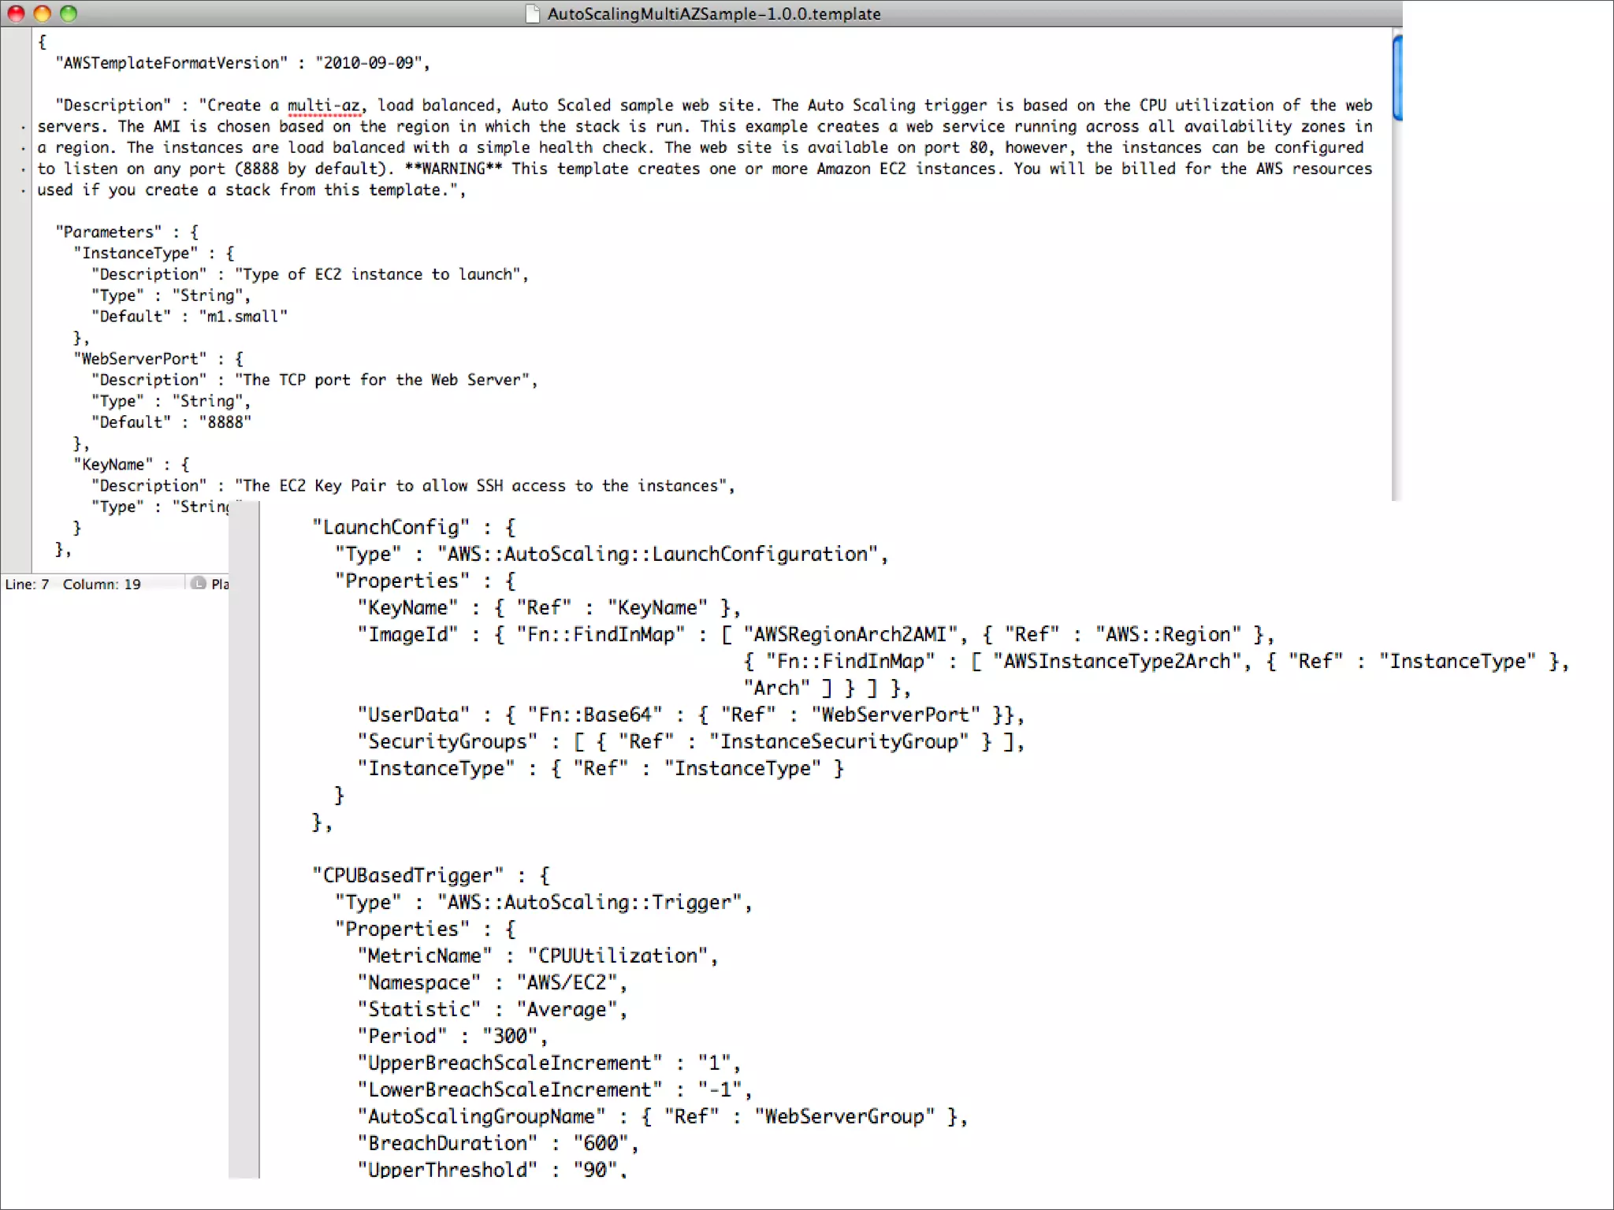
Task: Click the line gutter beside "InstanceType" line
Action: pyautogui.click(x=16, y=254)
